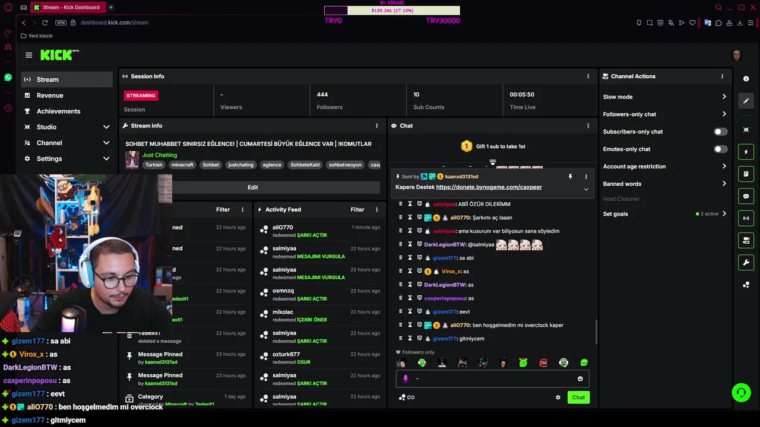Screen dimensions: 760x427
Task: Open a new browser tab
Action: pyautogui.click(x=110, y=7)
